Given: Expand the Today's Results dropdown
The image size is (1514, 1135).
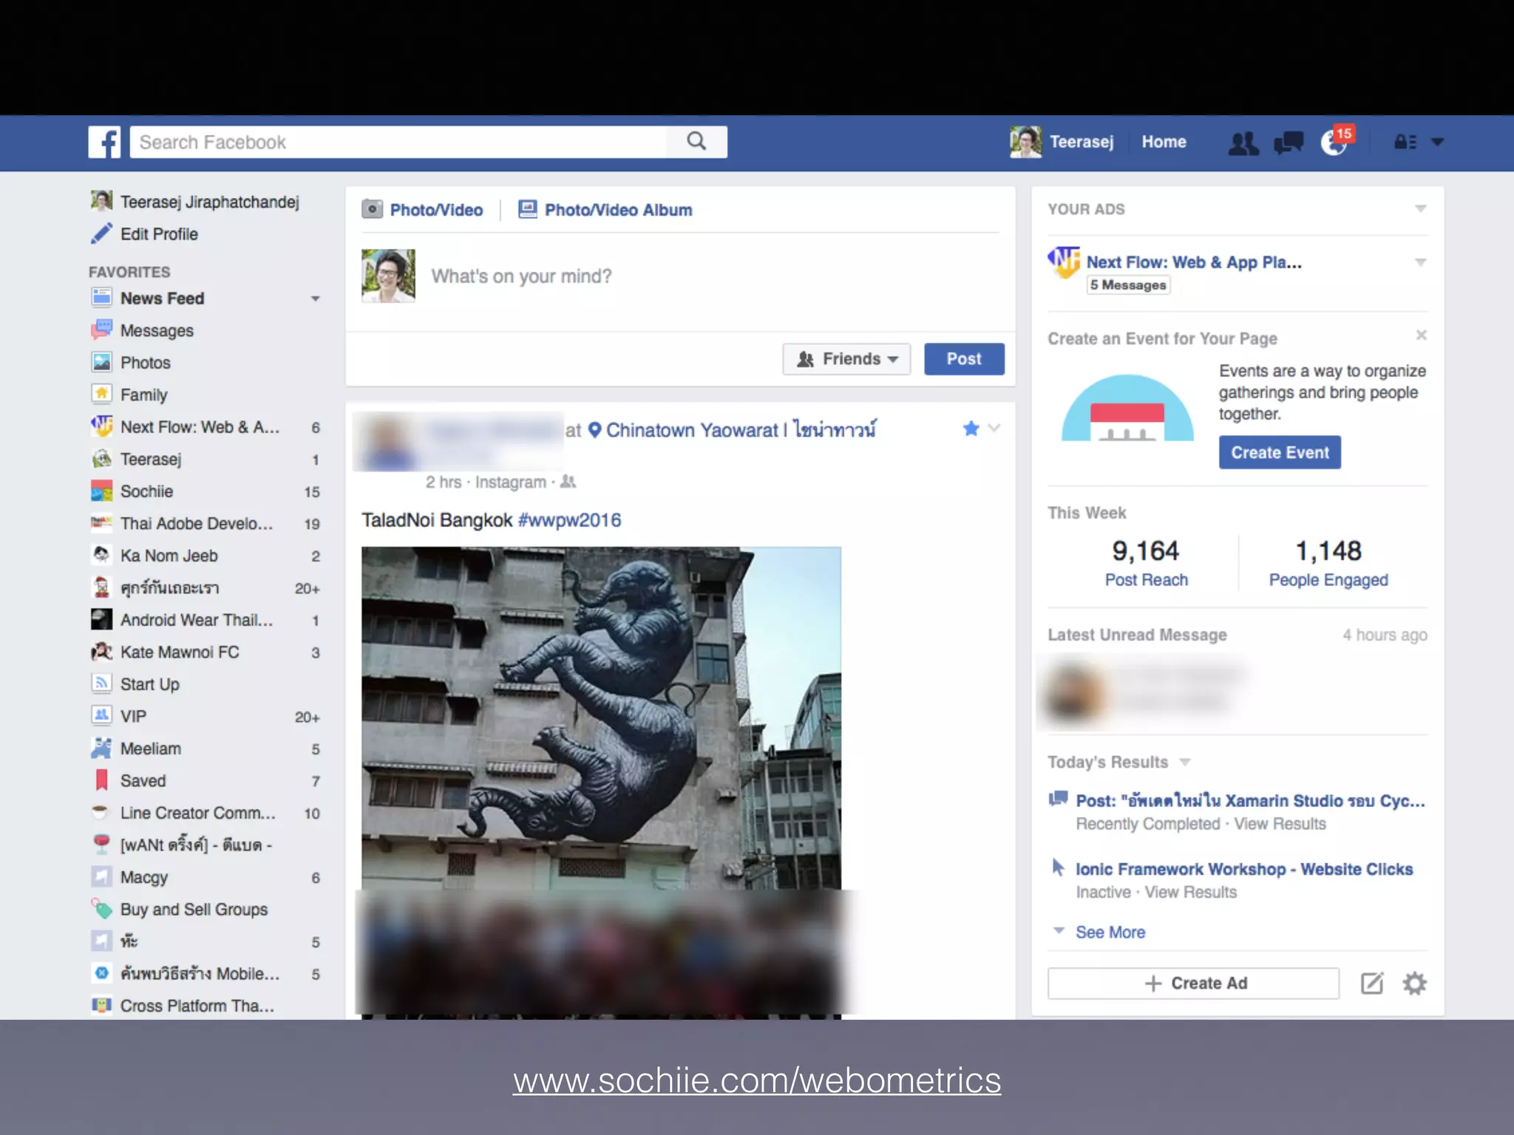Looking at the screenshot, I should (x=1185, y=762).
